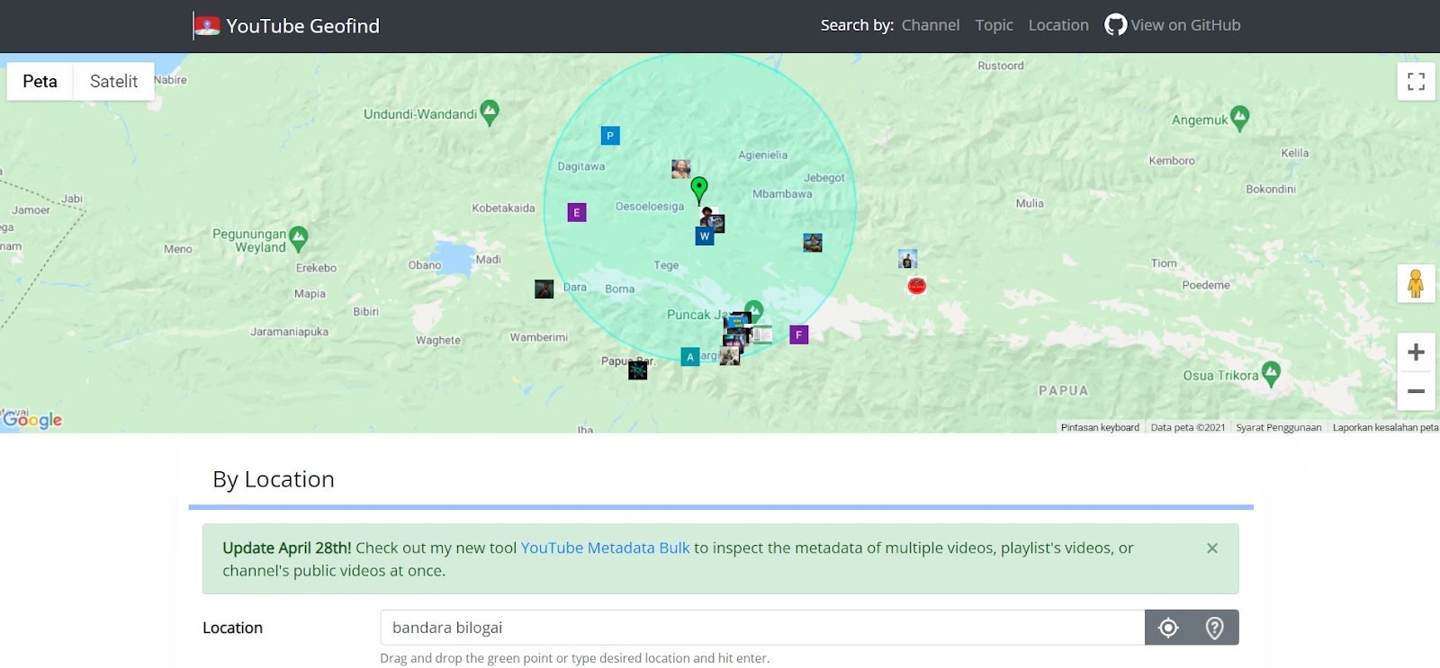Use my current location button
Image resolution: width=1440 pixels, height=668 pixels.
pyautogui.click(x=1168, y=628)
